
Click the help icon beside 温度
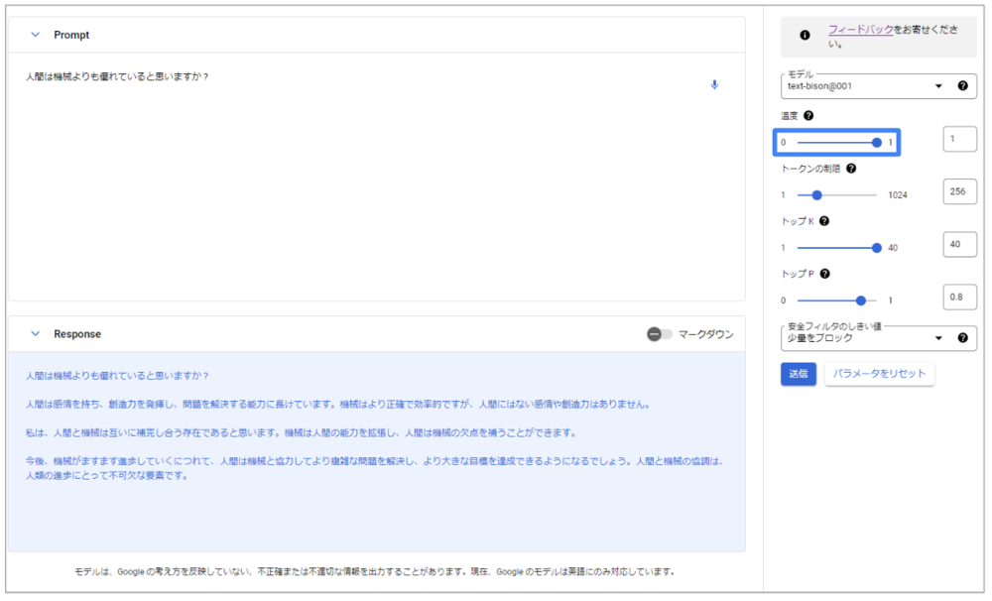coord(808,116)
